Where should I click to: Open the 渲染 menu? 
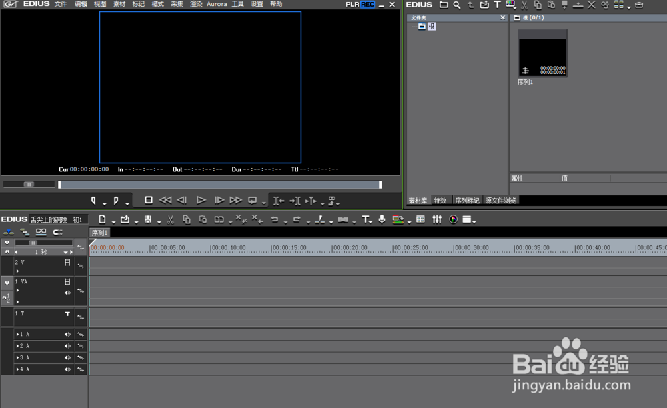pos(195,4)
